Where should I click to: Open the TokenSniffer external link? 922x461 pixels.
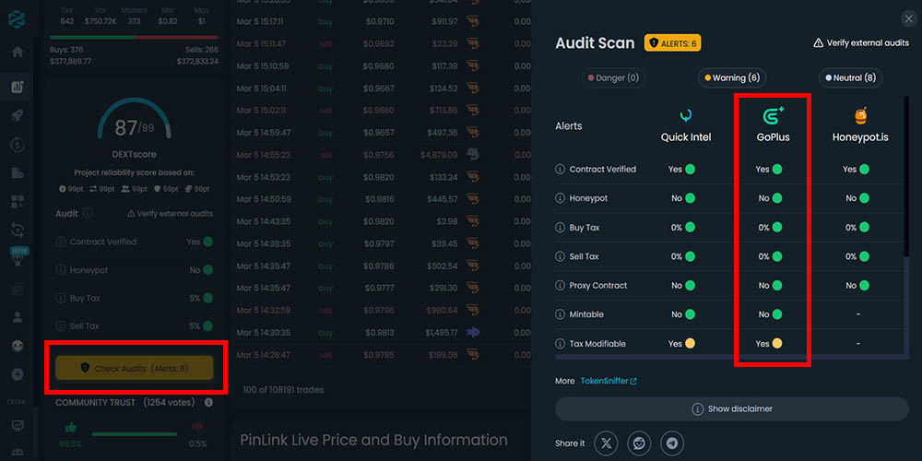[x=609, y=381]
